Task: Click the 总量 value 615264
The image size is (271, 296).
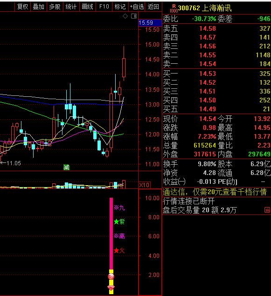Action: [205, 145]
